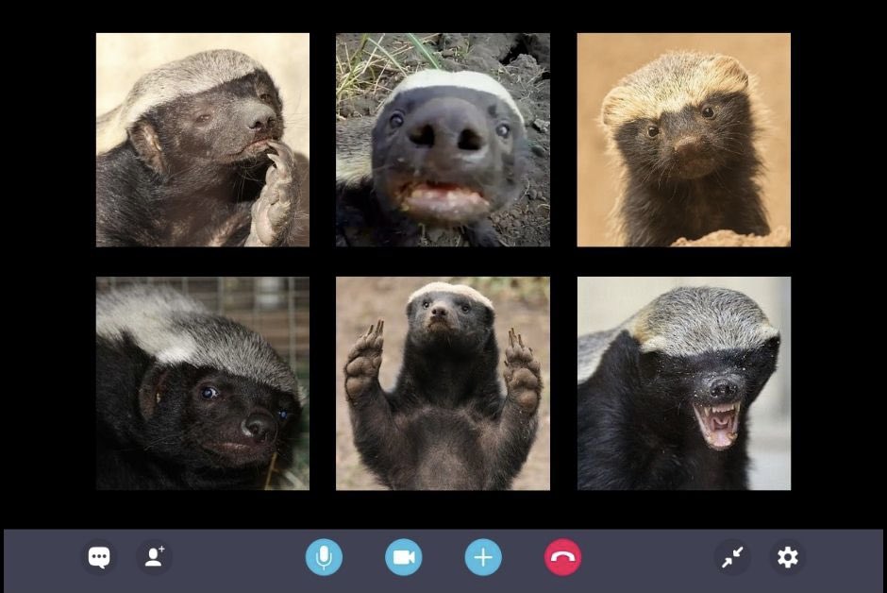Select video tile of badger holding paw to mouth
This screenshot has width=887, height=593.
coord(203,140)
